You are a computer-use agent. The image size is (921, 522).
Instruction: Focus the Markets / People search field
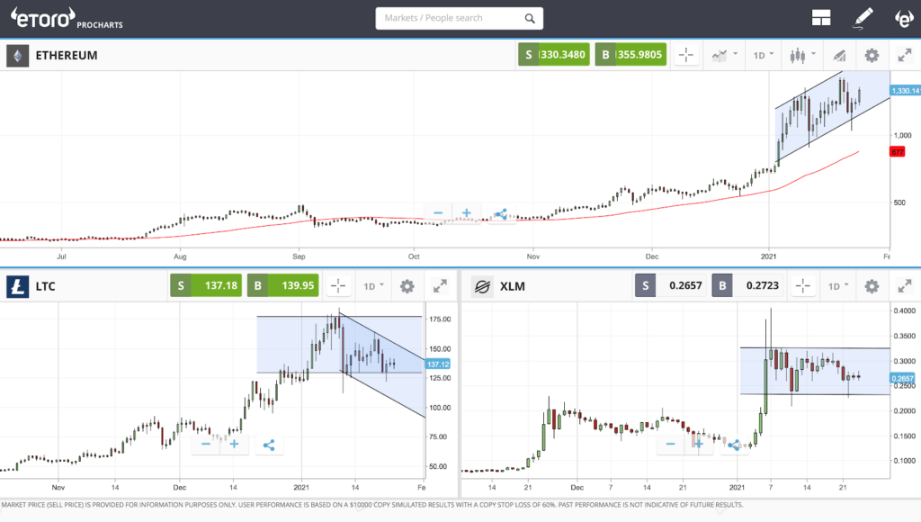click(459, 18)
